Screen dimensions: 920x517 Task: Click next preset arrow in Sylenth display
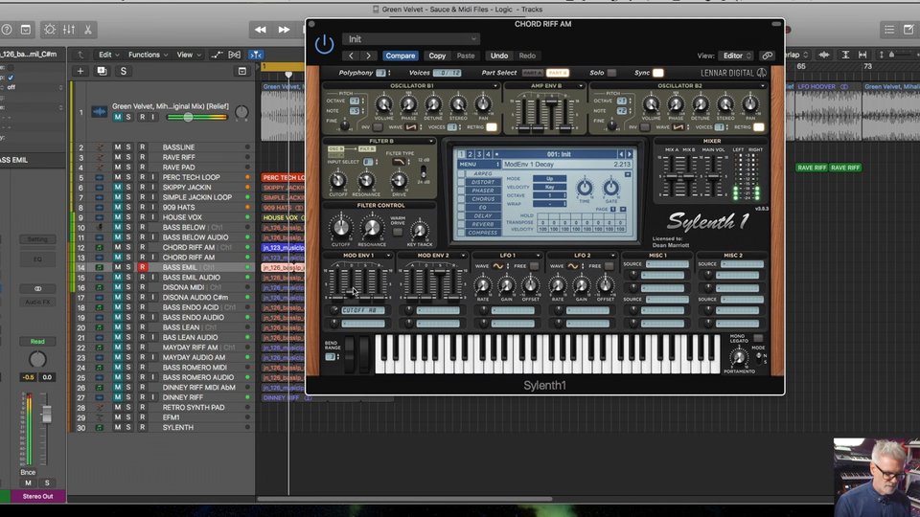coord(630,154)
